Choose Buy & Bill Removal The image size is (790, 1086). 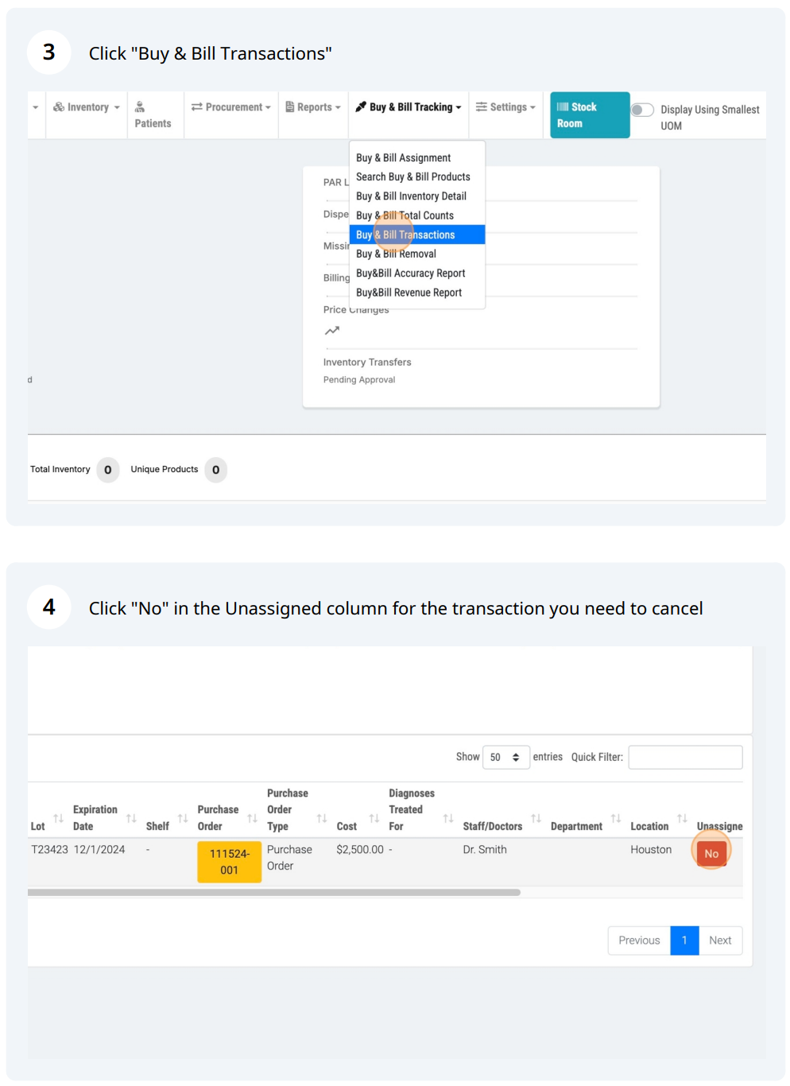[x=417, y=254]
